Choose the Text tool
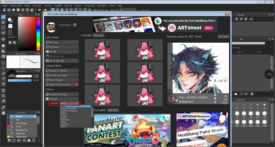The image size is (275, 147). tap(3, 90)
